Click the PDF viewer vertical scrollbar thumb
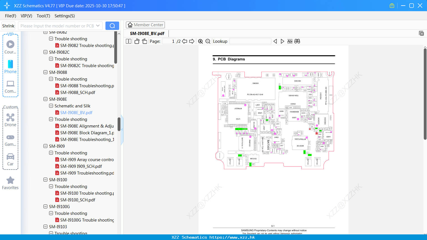 [425, 94]
